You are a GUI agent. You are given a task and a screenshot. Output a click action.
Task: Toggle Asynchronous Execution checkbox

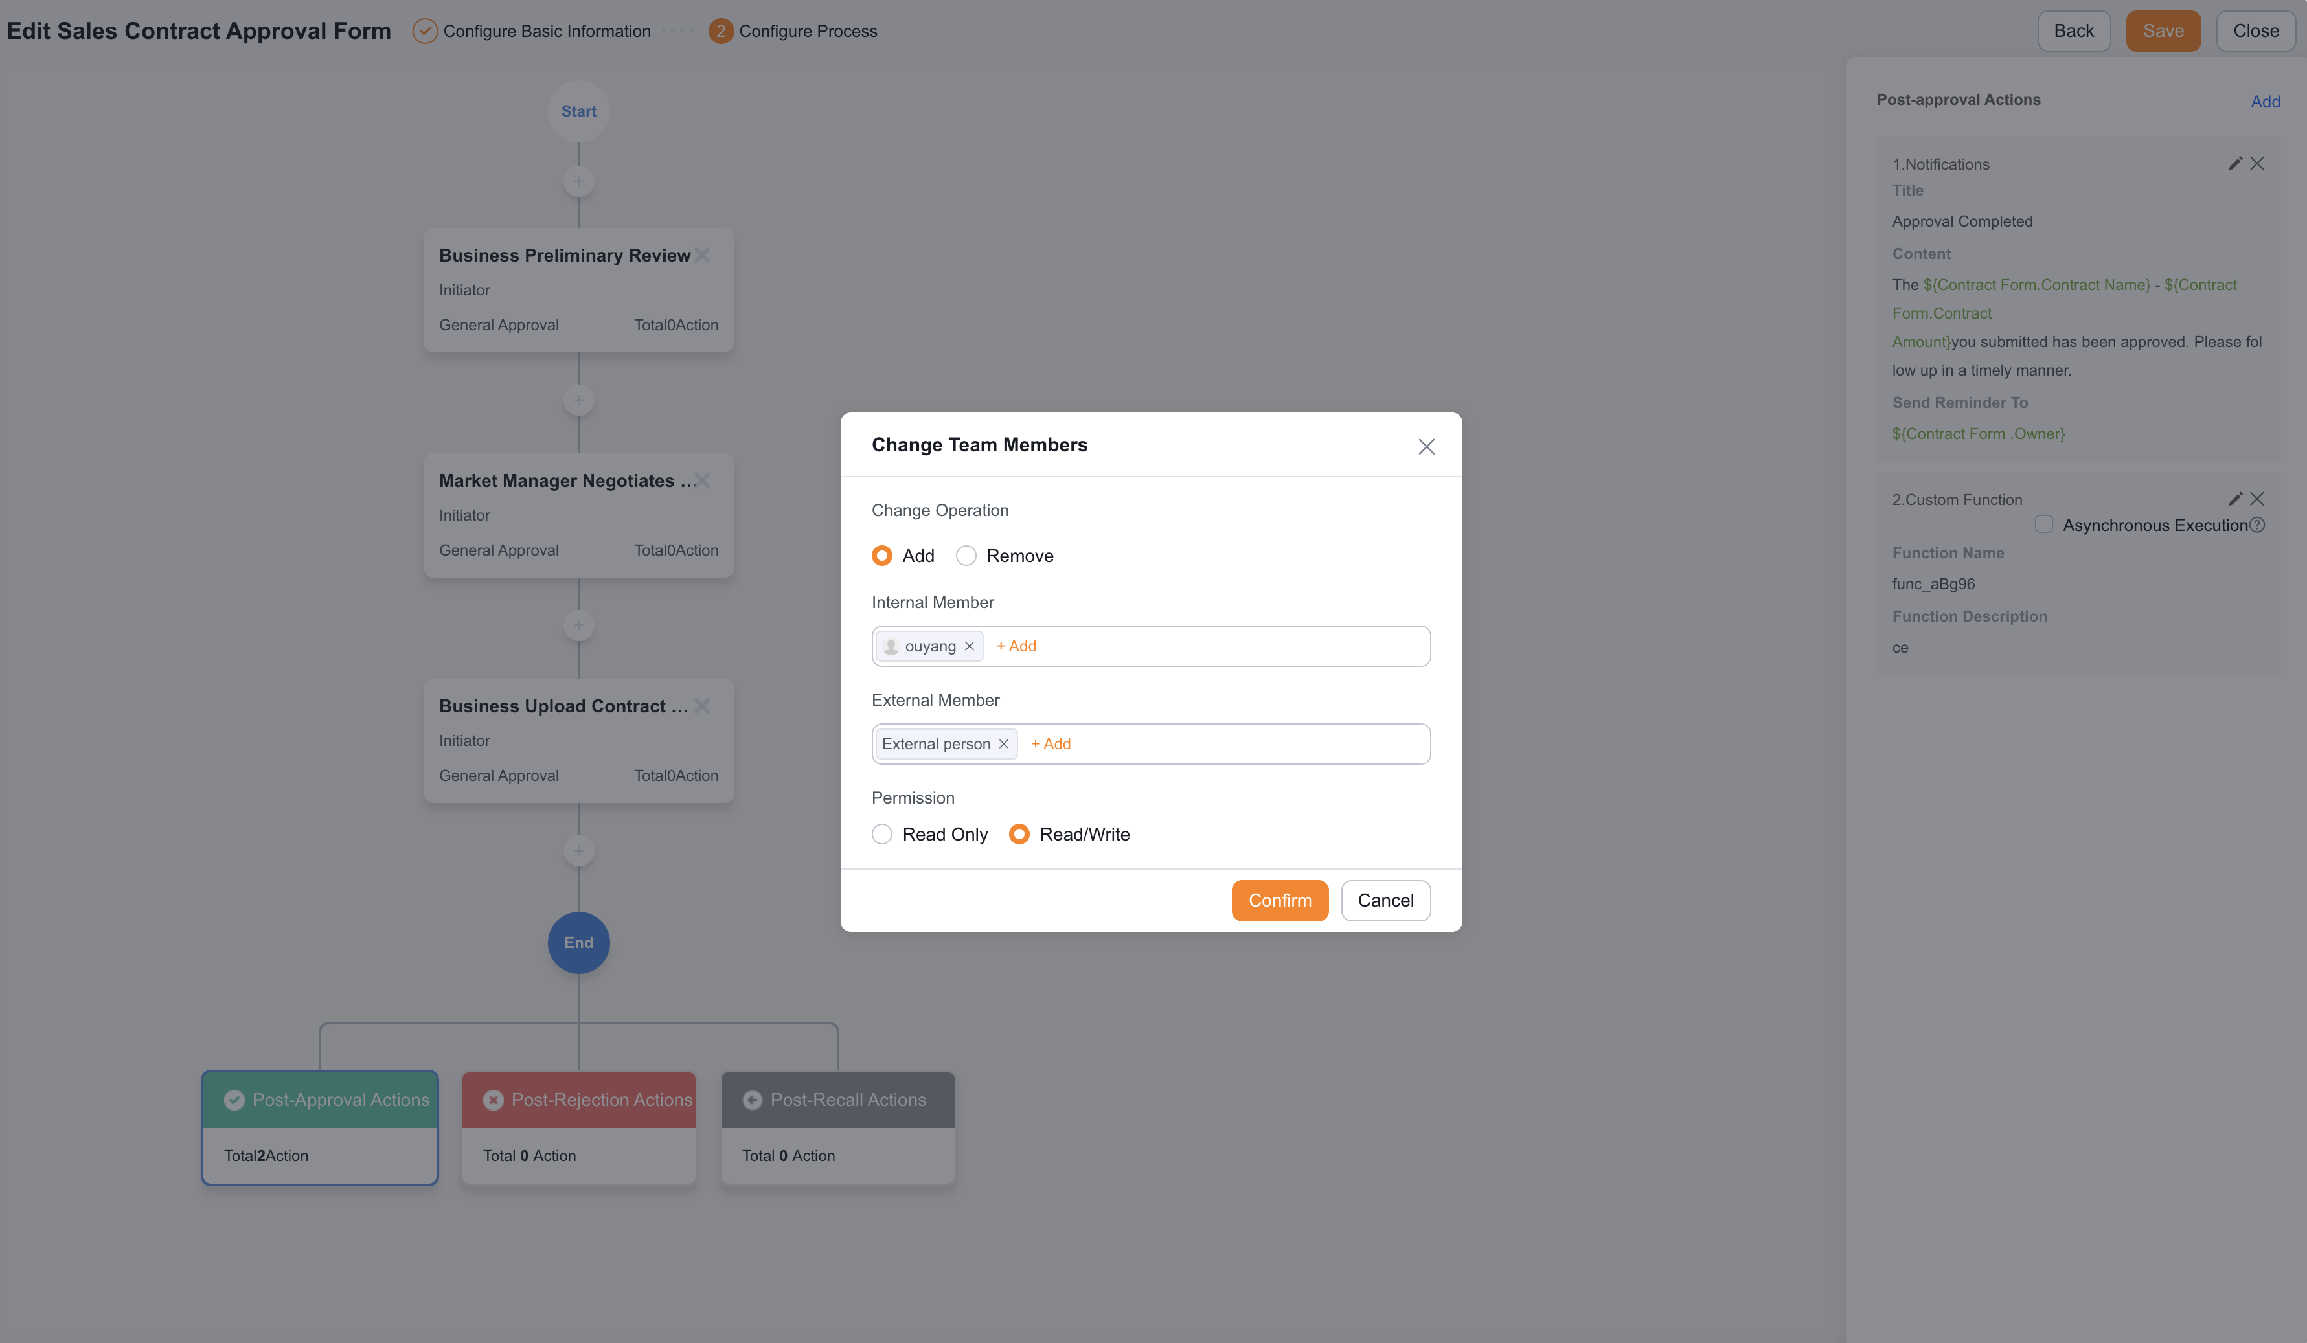(2043, 525)
